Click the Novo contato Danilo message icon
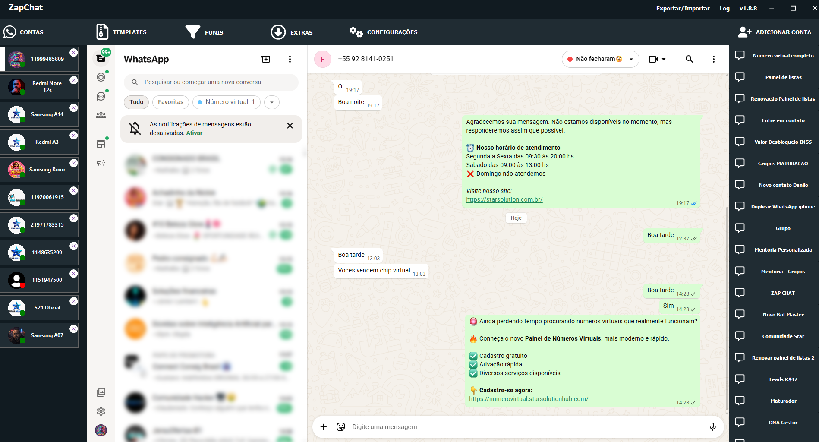This screenshot has width=819, height=442. coord(740,185)
